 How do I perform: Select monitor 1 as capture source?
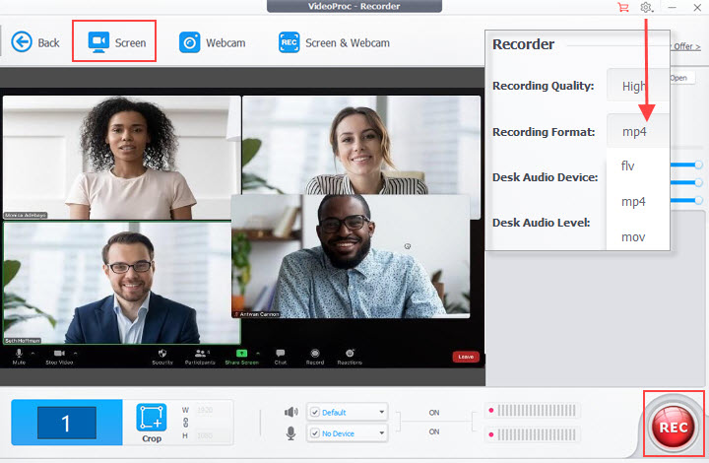pyautogui.click(x=67, y=423)
